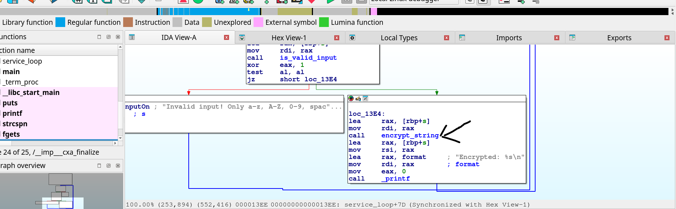Close the Graph overview panel

pos(118,166)
